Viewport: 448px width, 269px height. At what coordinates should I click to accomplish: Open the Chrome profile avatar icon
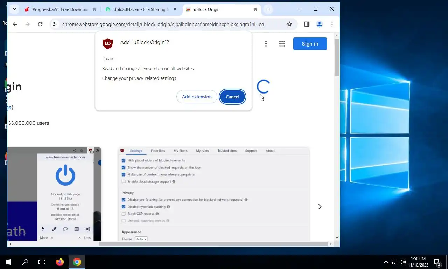[x=319, y=24]
